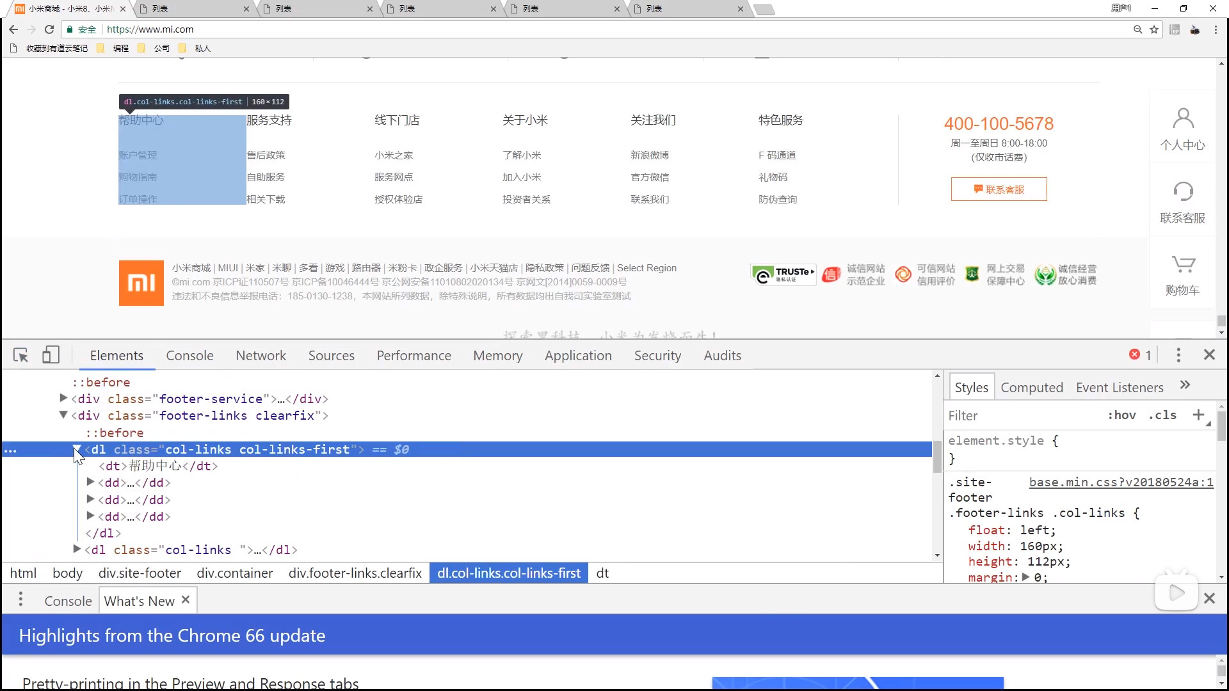Toggle the :hov element state panel

[x=1121, y=415]
